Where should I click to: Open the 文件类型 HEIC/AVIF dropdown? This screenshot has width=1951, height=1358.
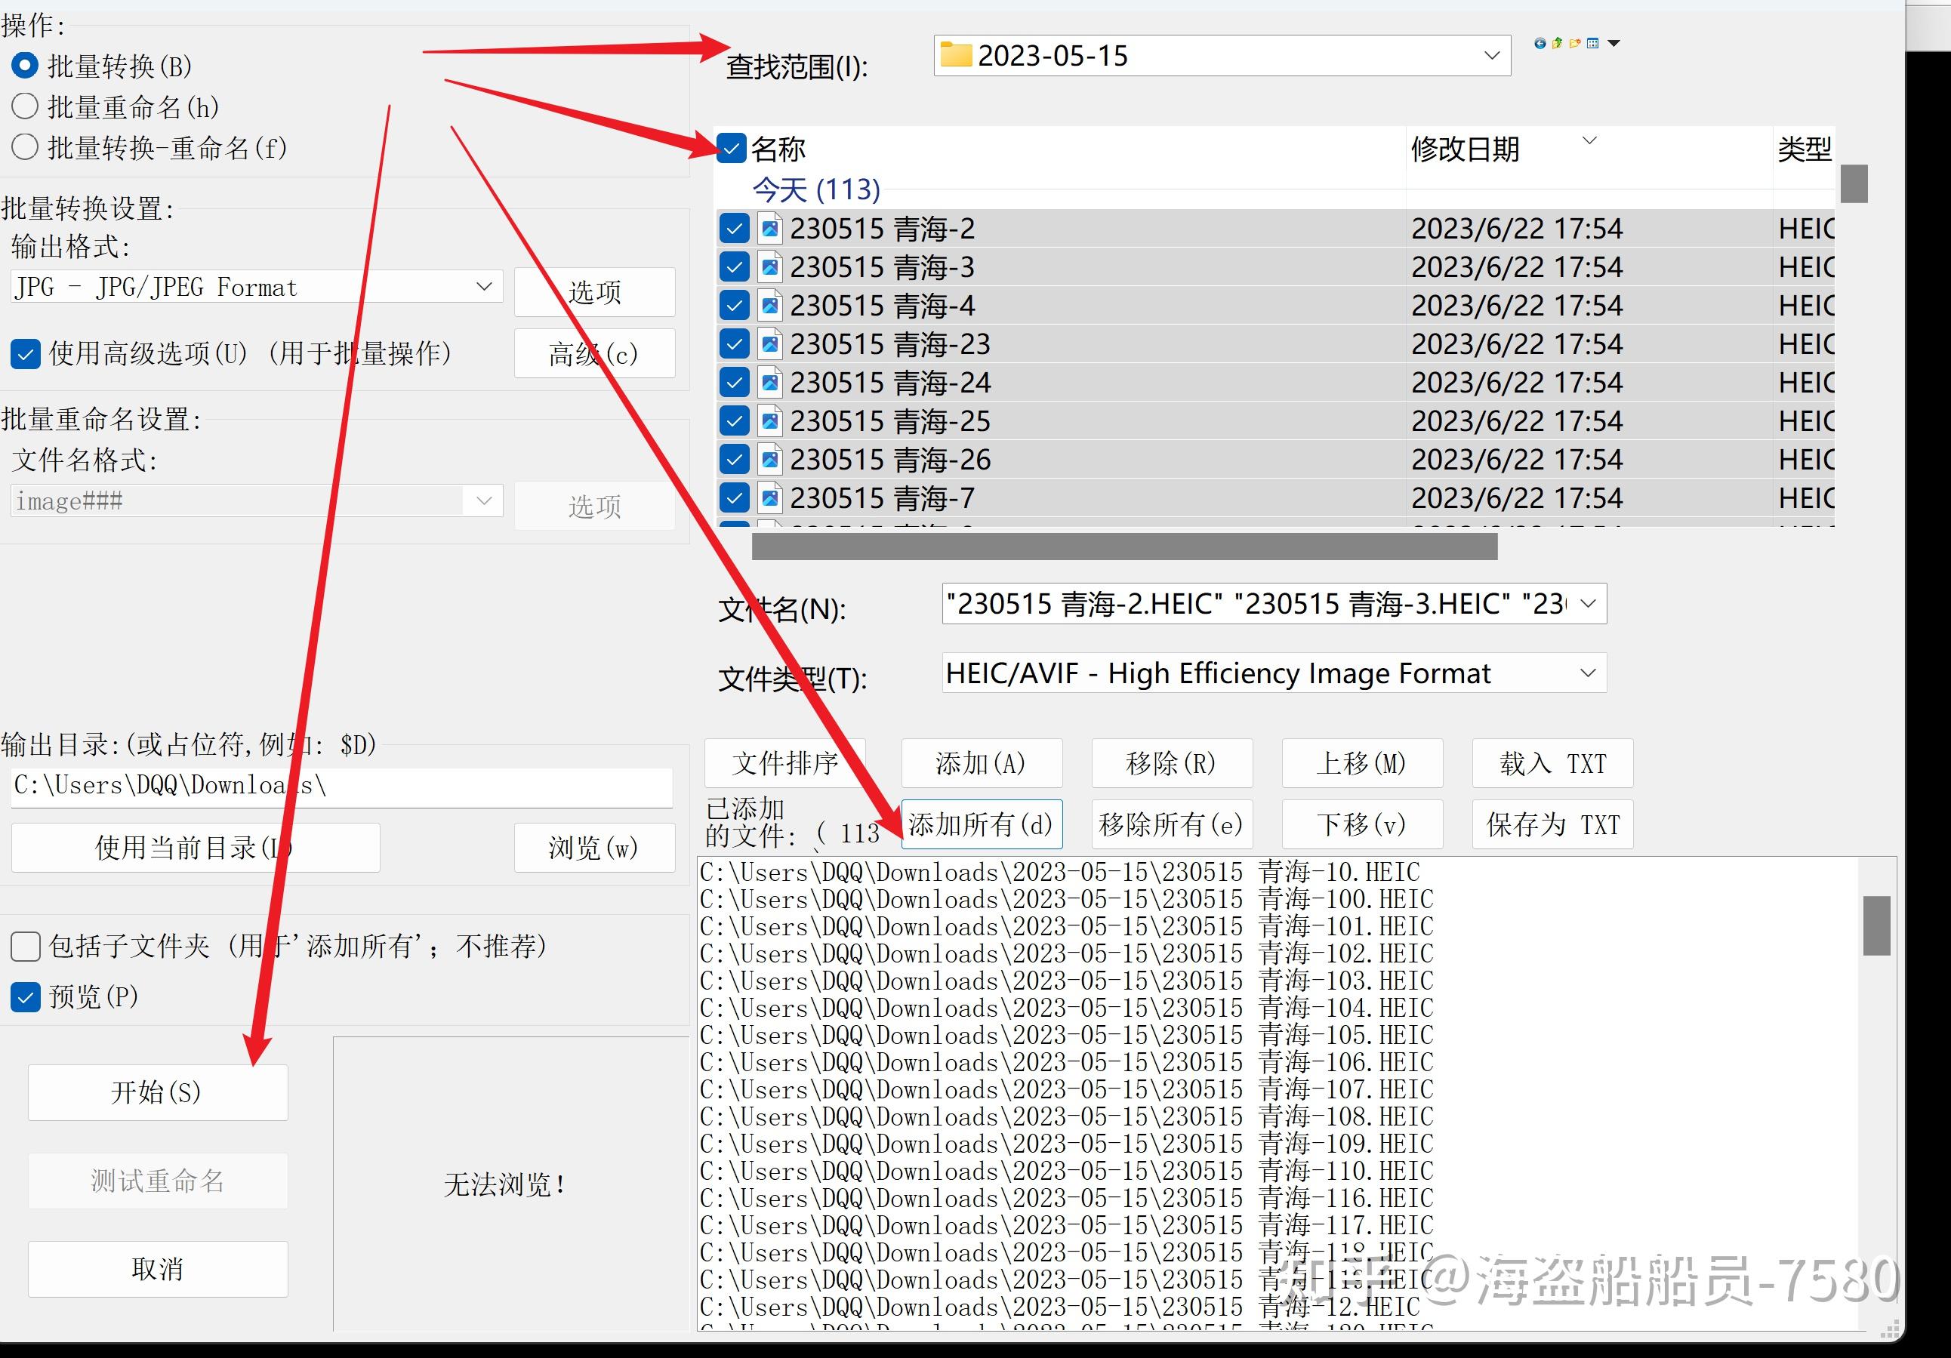coord(1587,673)
